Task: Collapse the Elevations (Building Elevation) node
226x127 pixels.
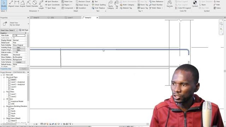Action: pos(4,106)
